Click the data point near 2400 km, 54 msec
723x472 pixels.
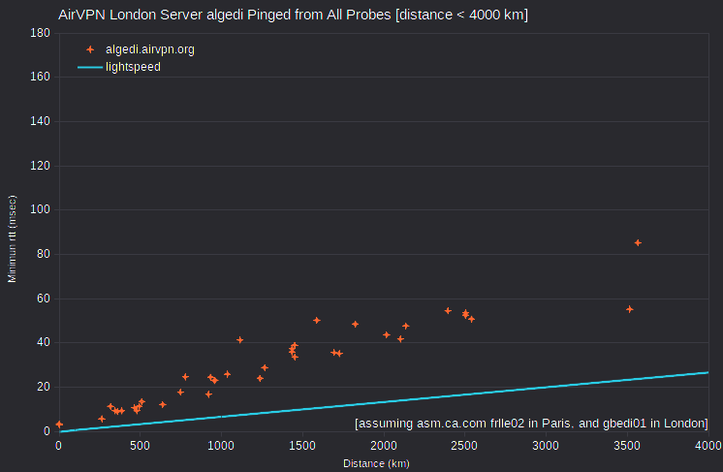448,311
